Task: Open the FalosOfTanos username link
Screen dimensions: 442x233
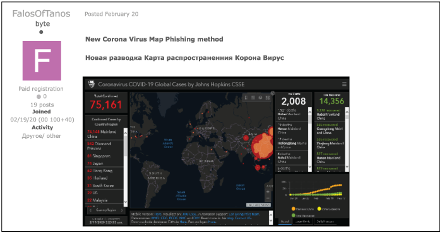Action: [x=41, y=13]
